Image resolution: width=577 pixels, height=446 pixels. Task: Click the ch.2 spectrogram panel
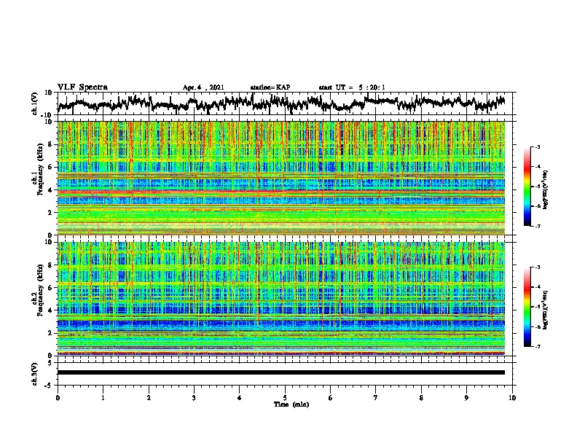click(x=281, y=299)
